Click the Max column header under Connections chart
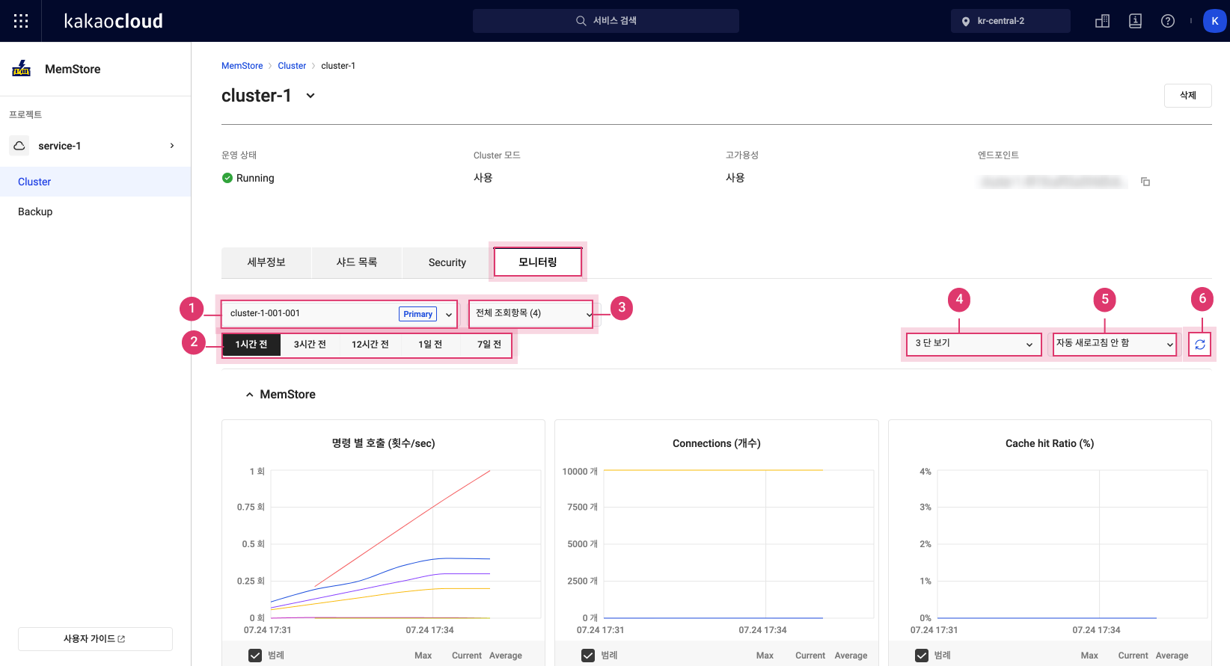This screenshot has width=1230, height=666. click(x=765, y=656)
